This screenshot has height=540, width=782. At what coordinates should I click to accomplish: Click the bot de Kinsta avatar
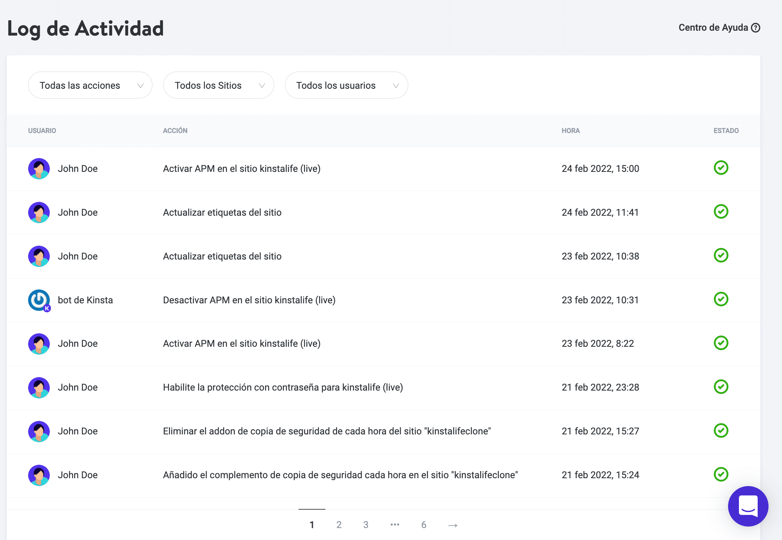[x=39, y=300]
